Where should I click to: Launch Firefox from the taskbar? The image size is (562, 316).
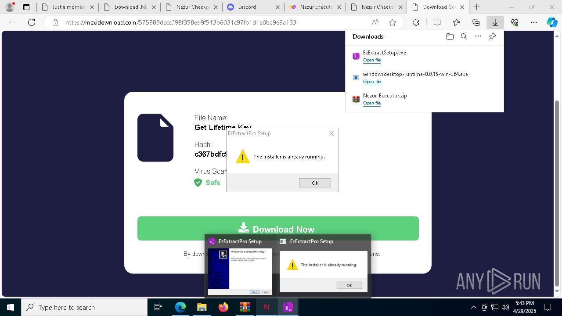(223, 307)
